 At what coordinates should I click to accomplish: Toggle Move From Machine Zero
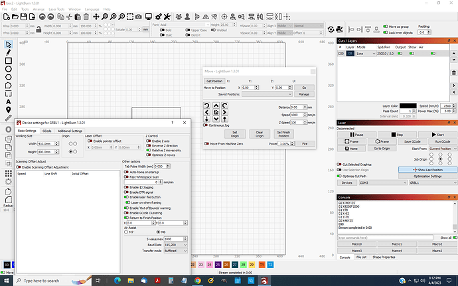pyautogui.click(x=206, y=144)
